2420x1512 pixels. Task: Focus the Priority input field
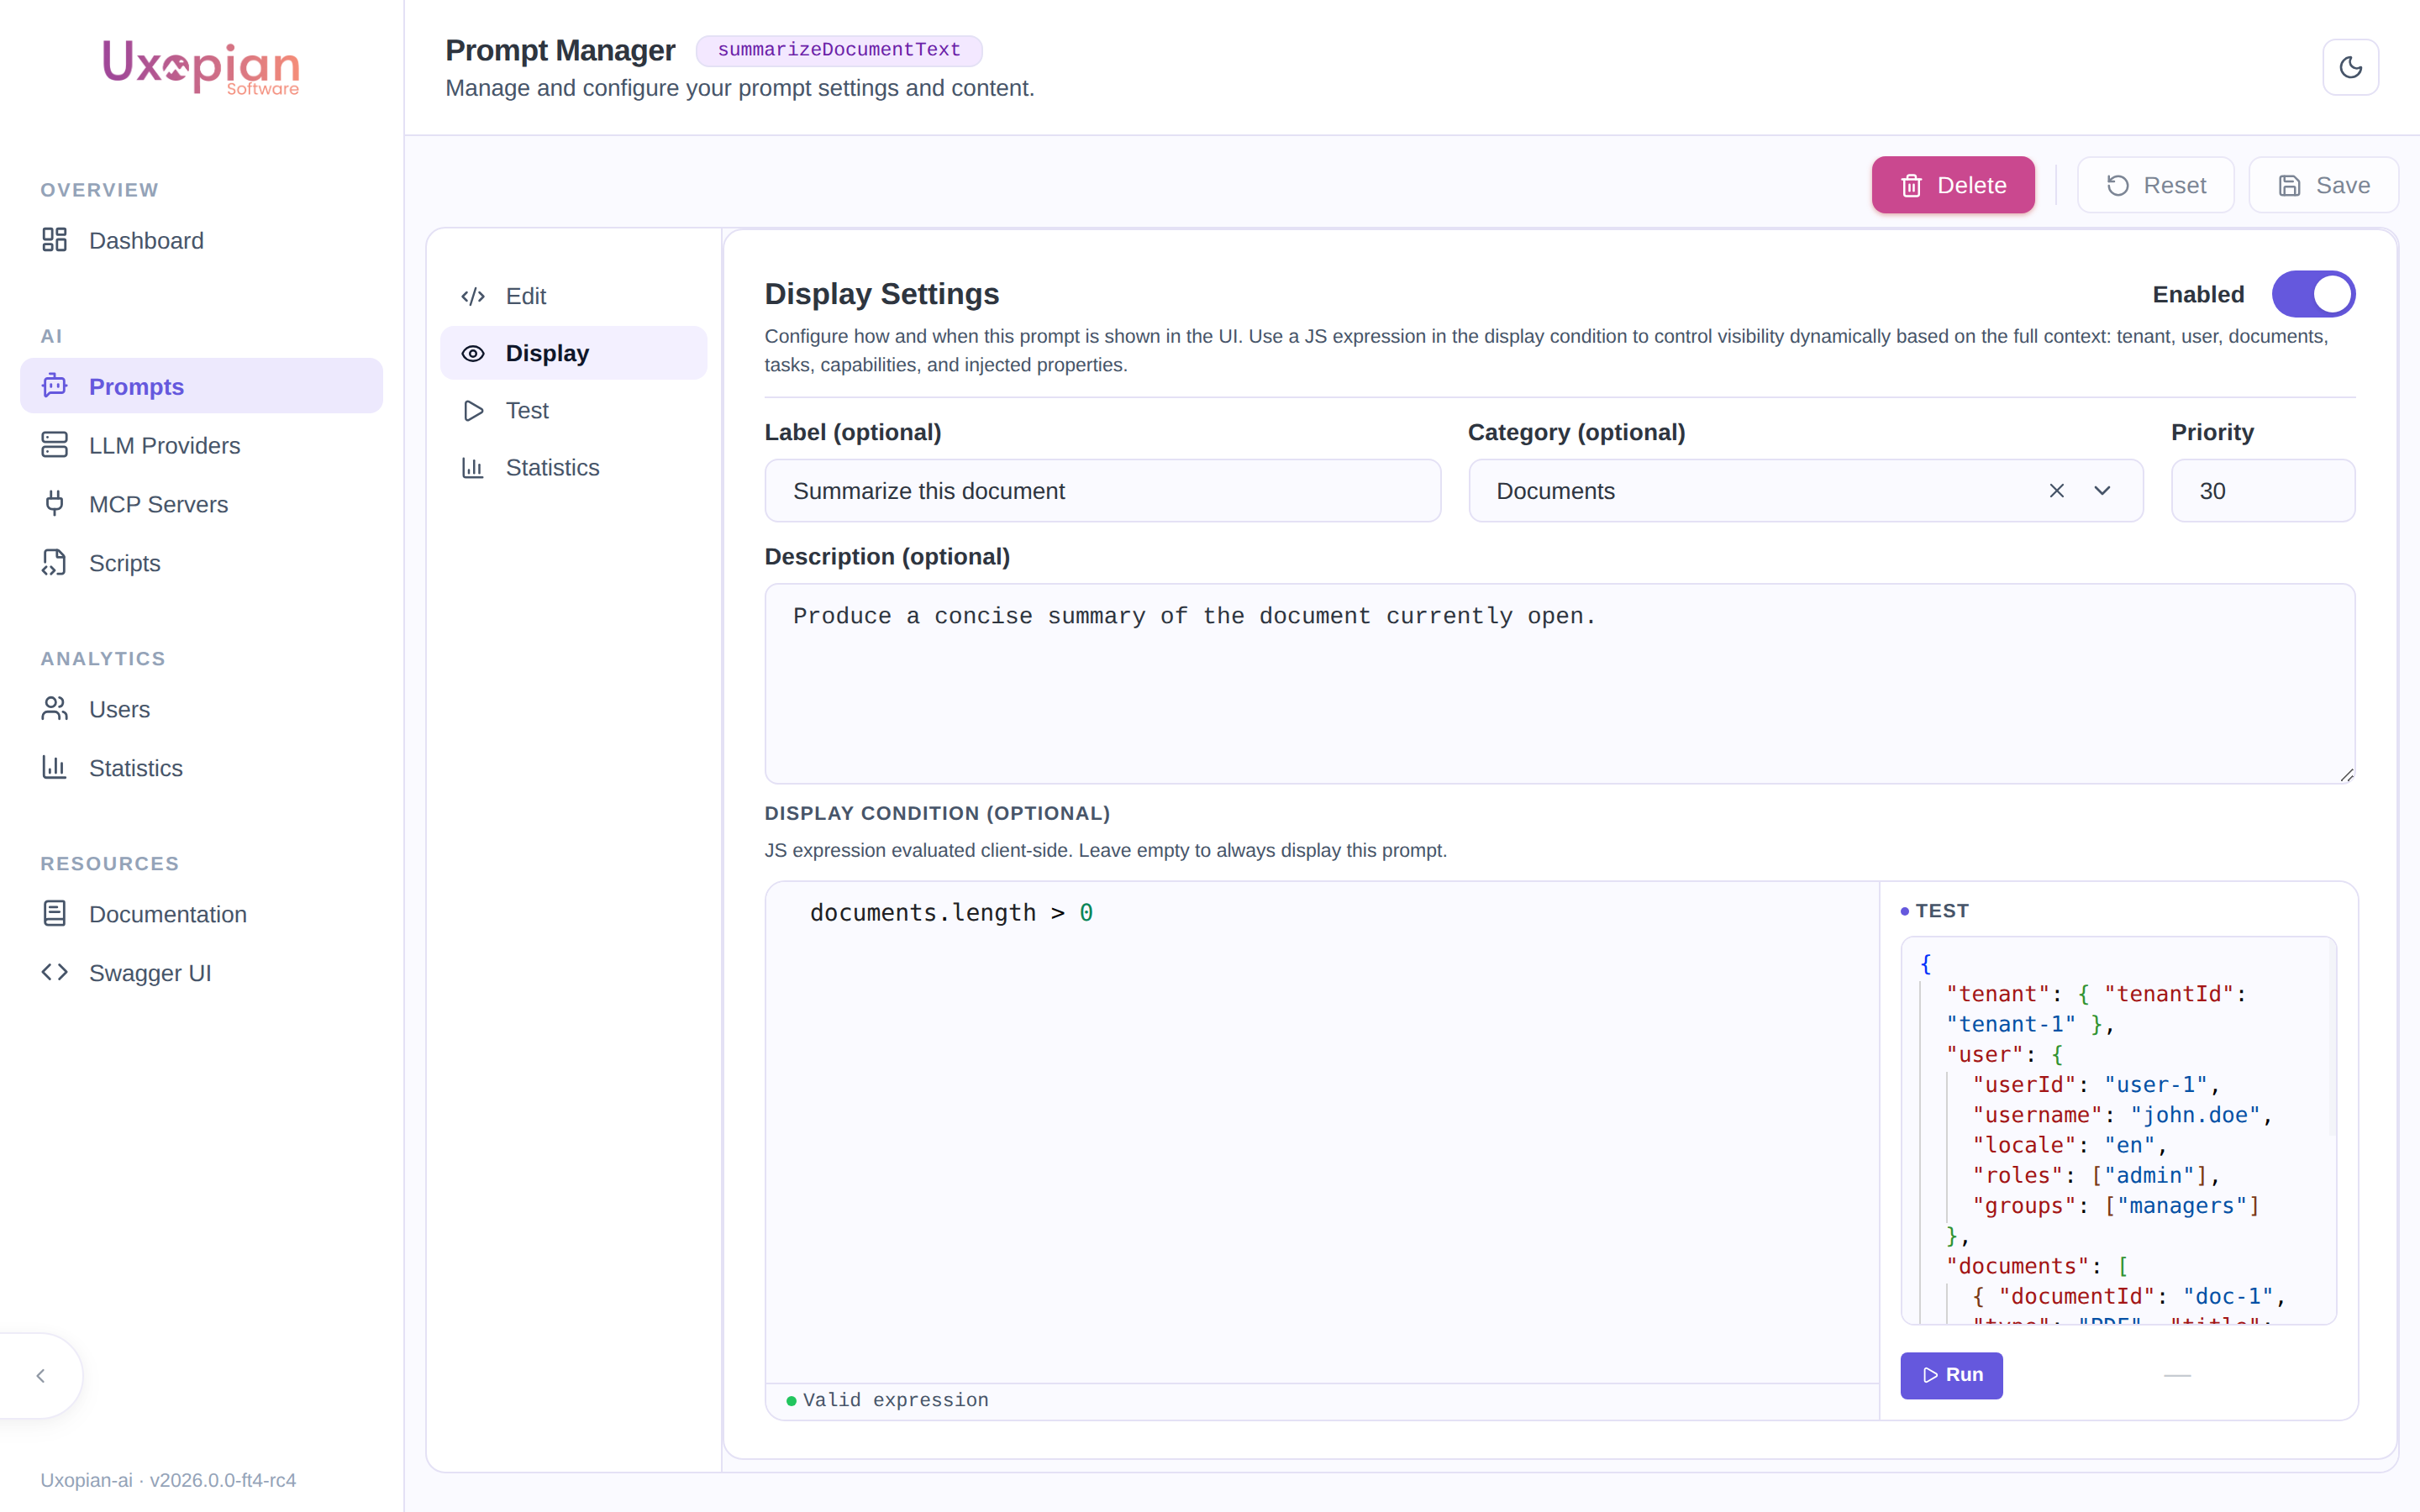click(2262, 491)
